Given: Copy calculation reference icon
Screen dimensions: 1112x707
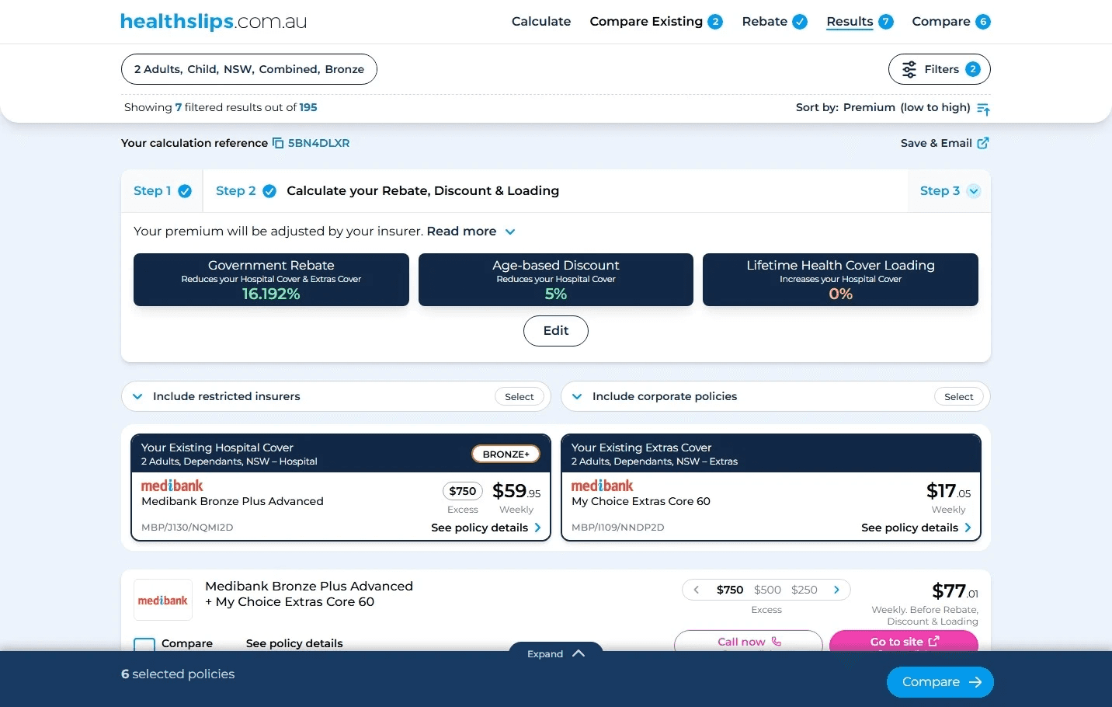Looking at the screenshot, I should tap(278, 143).
